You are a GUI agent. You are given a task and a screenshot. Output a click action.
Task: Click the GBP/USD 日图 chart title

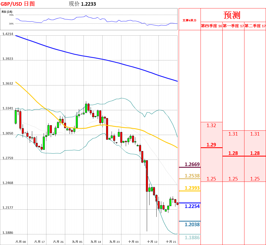click(18, 4)
